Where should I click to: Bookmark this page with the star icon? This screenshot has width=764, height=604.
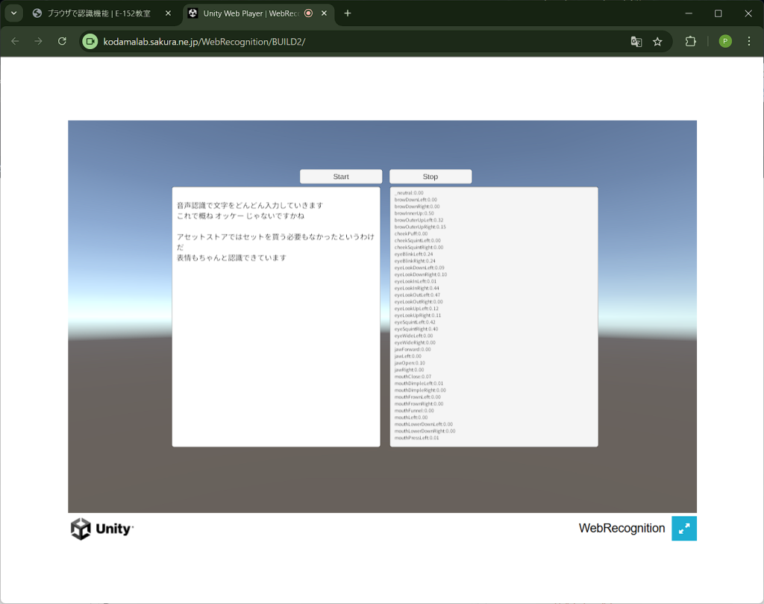coord(657,42)
